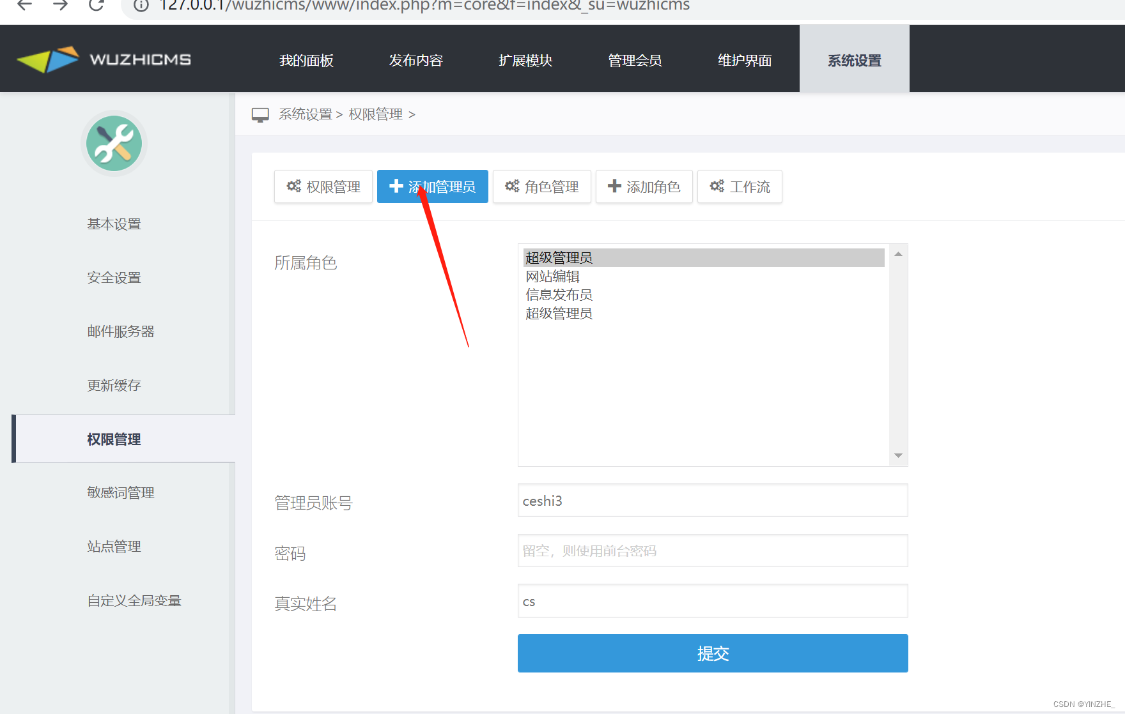Image resolution: width=1125 pixels, height=714 pixels.
Task: Select 权限管理 in sidebar
Action: pyautogui.click(x=123, y=439)
